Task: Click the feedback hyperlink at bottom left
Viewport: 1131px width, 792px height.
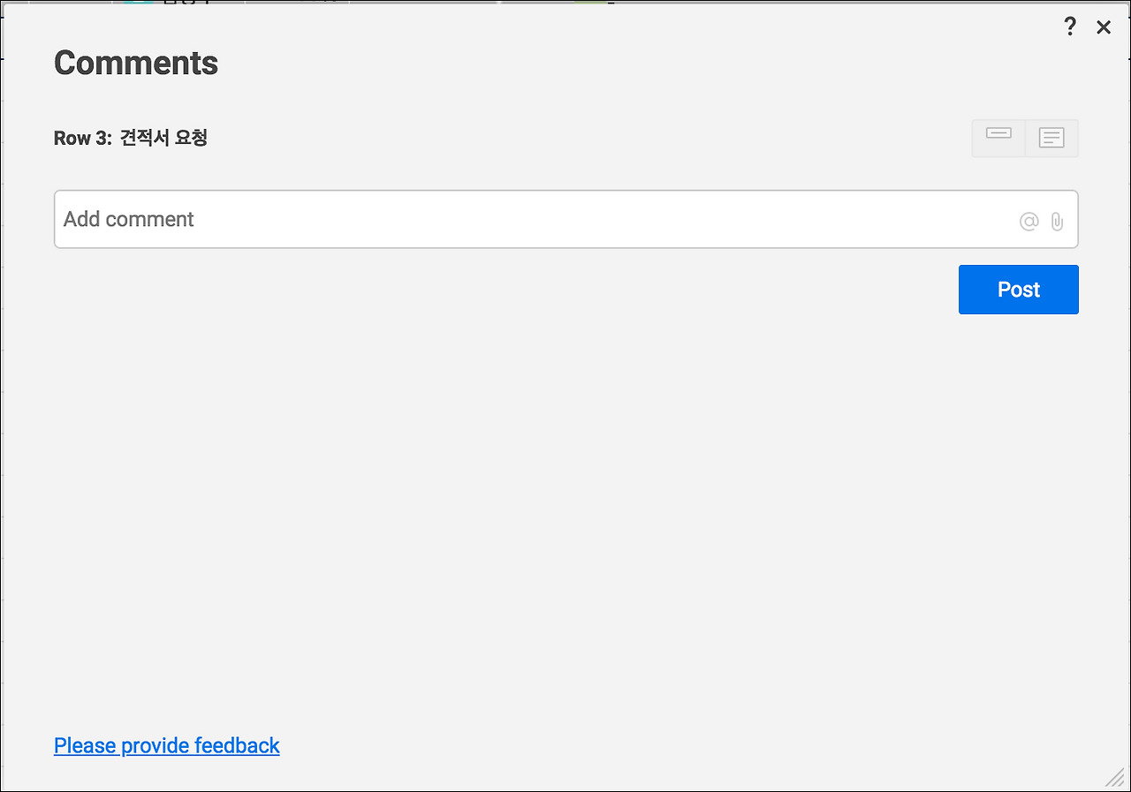Action: 166,745
